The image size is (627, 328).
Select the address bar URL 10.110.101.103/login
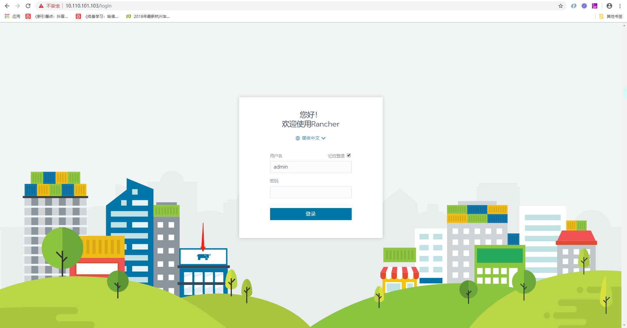pos(88,6)
